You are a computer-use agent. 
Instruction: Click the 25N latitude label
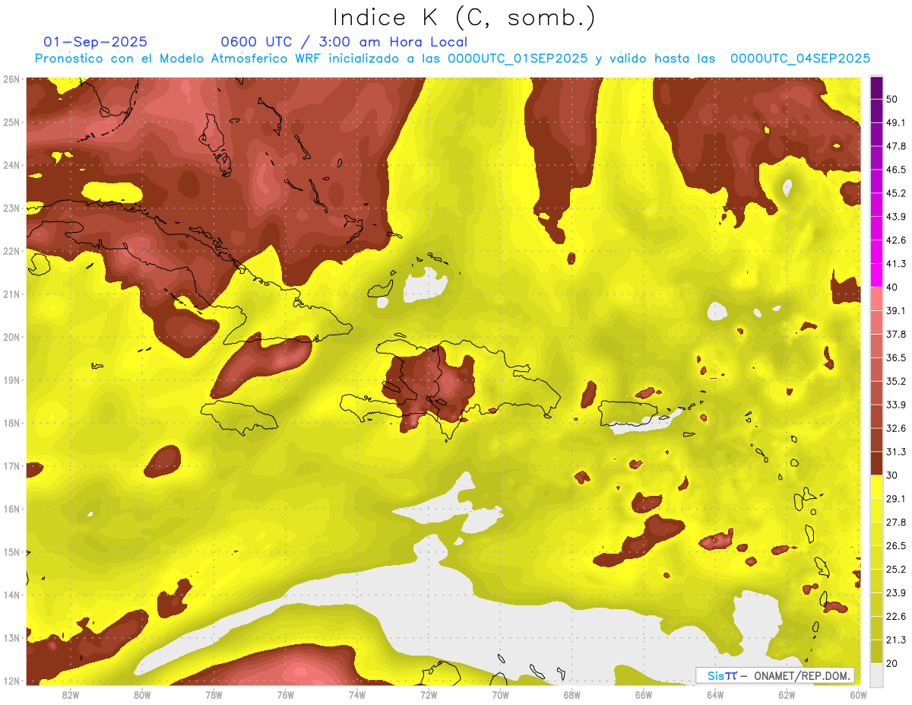point(11,122)
